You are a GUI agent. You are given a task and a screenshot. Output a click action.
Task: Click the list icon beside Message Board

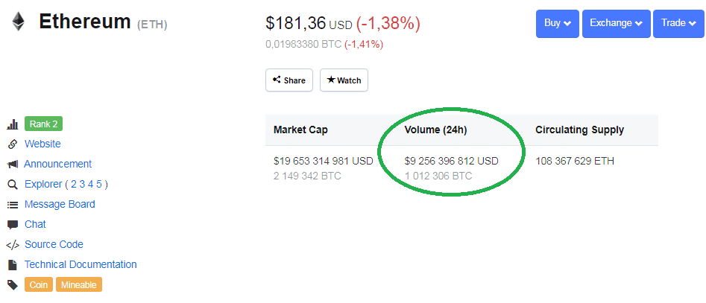tap(13, 205)
